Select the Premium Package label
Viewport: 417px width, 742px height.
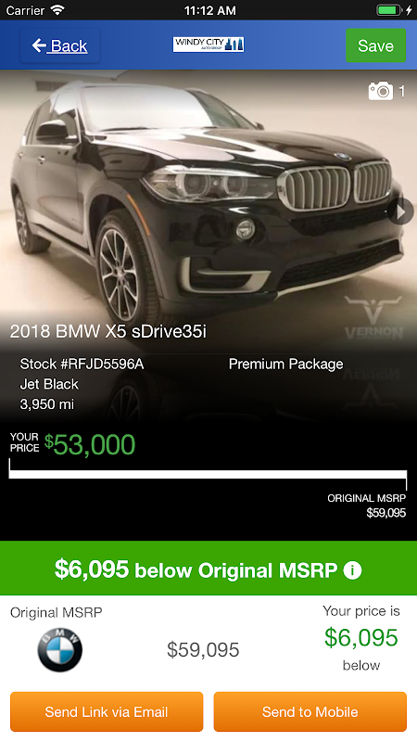pyautogui.click(x=286, y=364)
